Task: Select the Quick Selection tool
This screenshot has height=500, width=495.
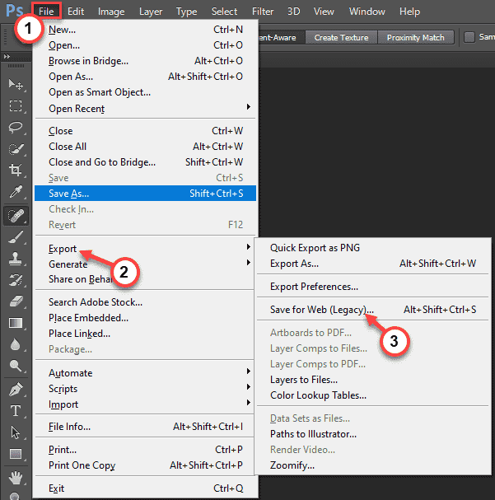Action: pyautogui.click(x=16, y=148)
